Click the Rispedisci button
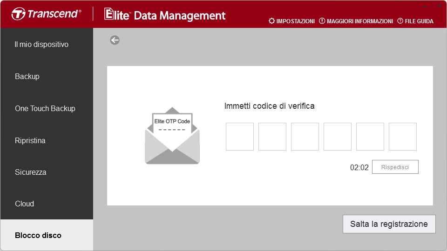Viewport: 447px width, 251px height. [395, 167]
